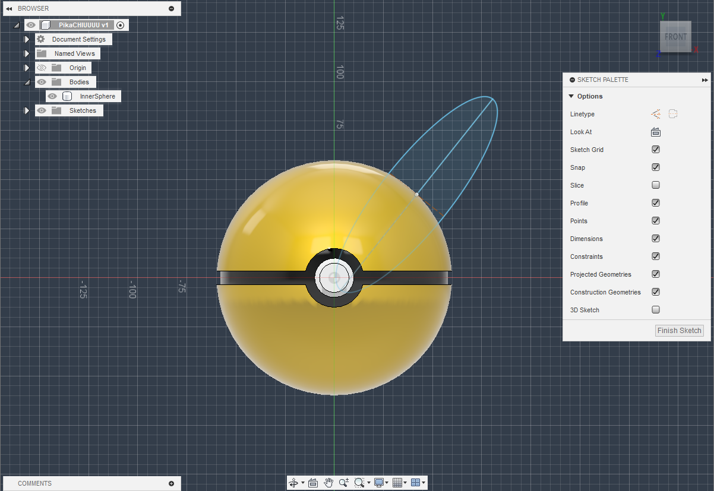Click the Bodies folder icon

tap(56, 82)
